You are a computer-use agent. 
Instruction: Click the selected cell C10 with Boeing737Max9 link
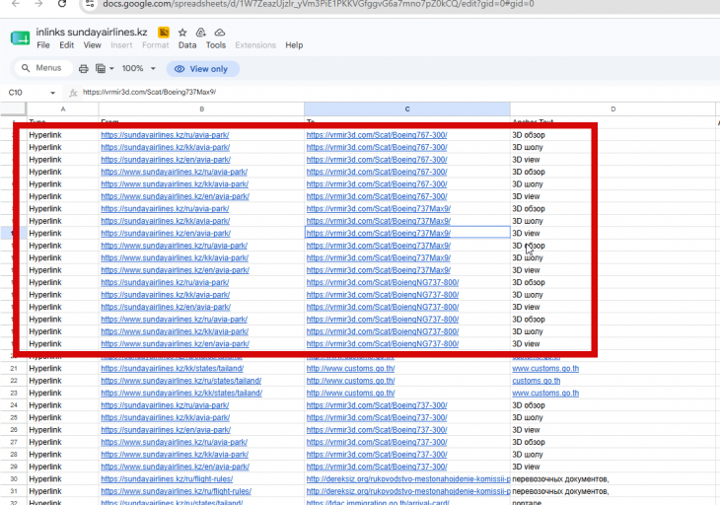(407, 233)
